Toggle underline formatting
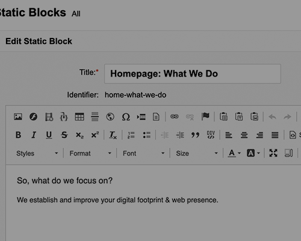The image size is (301, 241). 49,135
